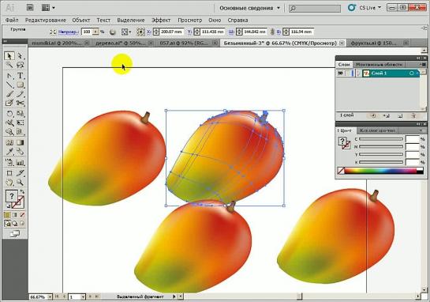Pick the Magic Wand tool
This screenshot has height=302, width=430.
tap(9, 66)
